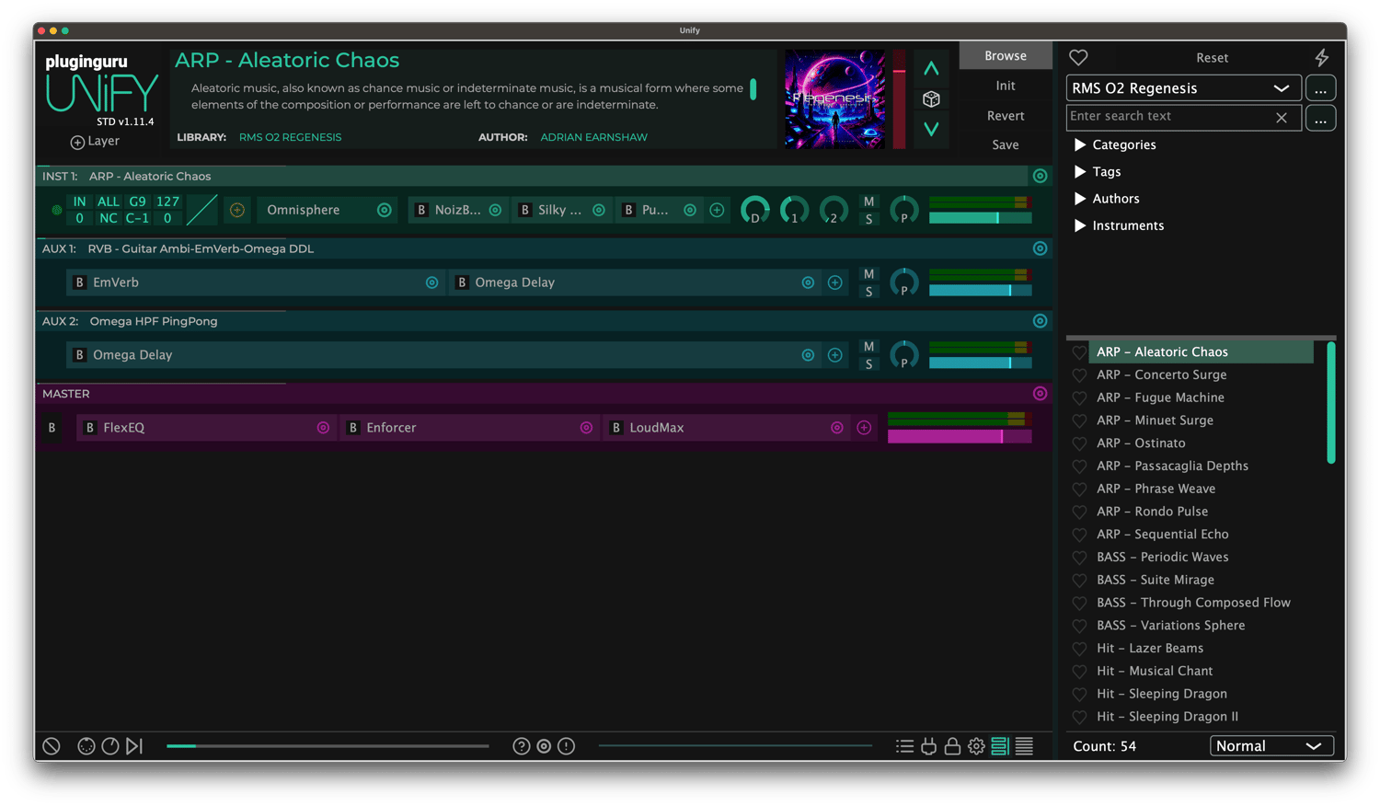Add a new Layer
1380x806 pixels.
(95, 142)
